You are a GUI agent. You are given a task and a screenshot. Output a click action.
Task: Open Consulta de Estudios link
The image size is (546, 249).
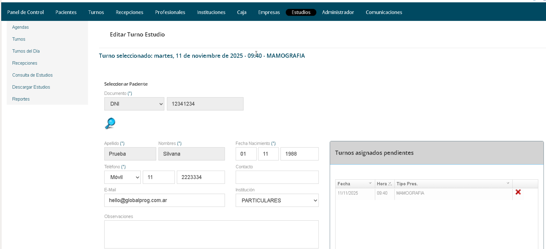pyautogui.click(x=32, y=75)
